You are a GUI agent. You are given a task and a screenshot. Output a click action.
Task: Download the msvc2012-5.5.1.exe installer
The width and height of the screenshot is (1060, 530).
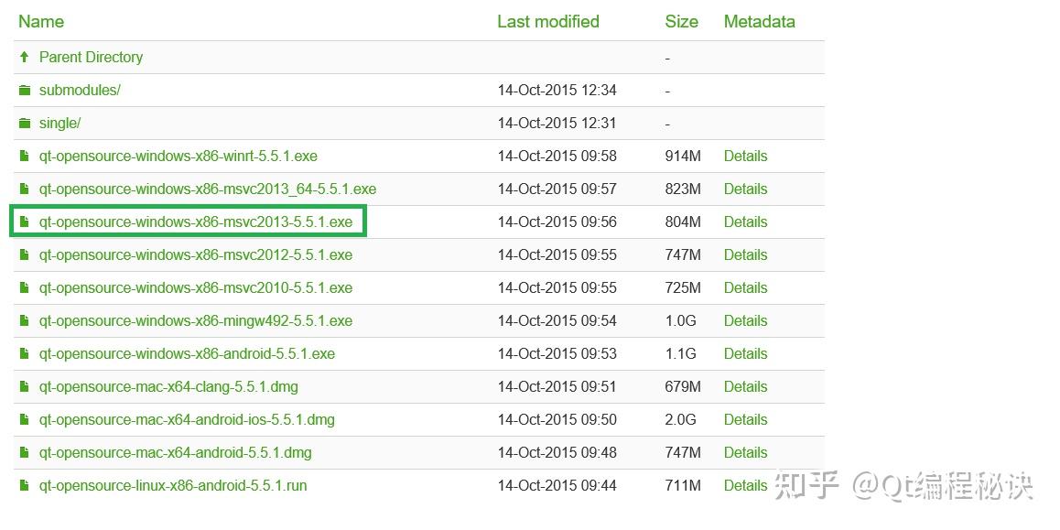pos(195,254)
